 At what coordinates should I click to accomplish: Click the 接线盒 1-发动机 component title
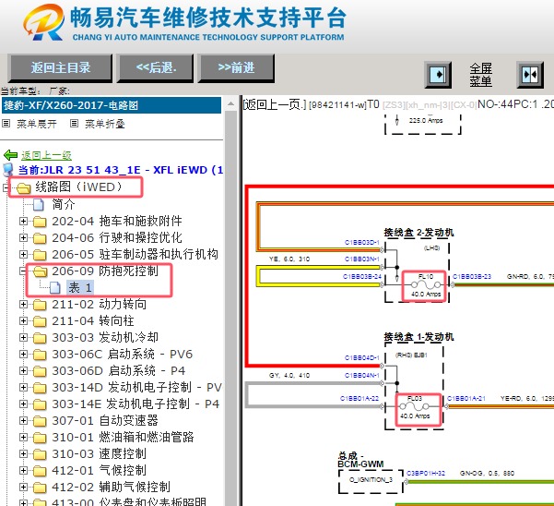click(x=419, y=337)
